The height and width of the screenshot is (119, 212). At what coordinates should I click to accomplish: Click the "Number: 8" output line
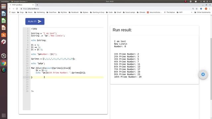point(120,46)
